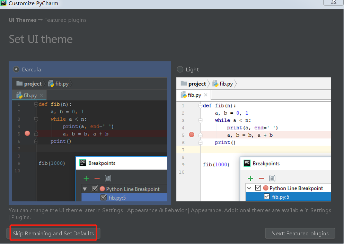This screenshot has width=344, height=244.
Task: Click fold end marker at print(), Light
Action: click(200, 142)
